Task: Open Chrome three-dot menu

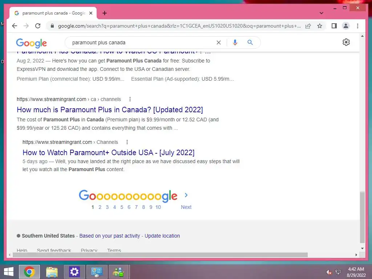Action: [357, 26]
